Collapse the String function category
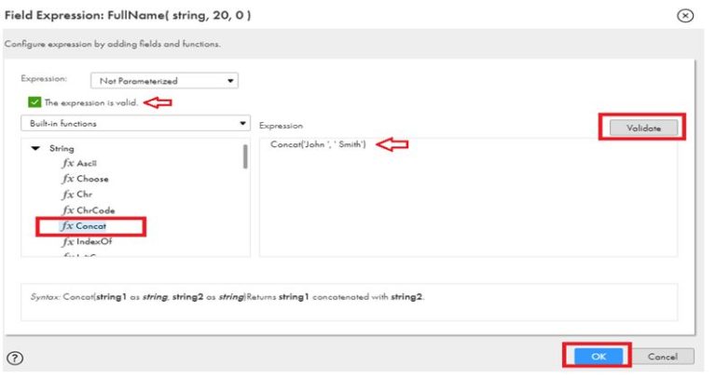 [35, 148]
